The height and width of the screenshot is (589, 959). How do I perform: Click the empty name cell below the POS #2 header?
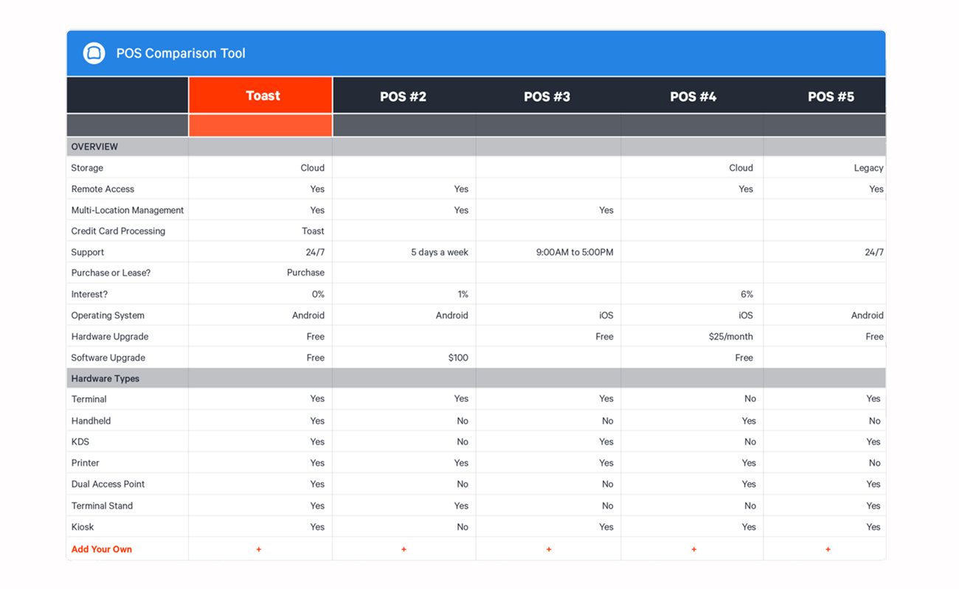point(404,125)
